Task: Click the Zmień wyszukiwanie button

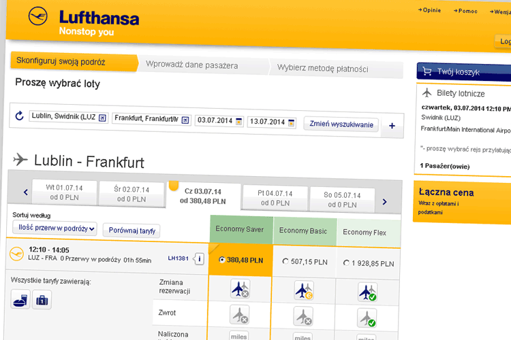Action: pyautogui.click(x=341, y=124)
